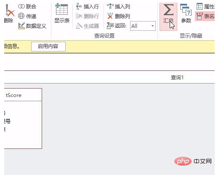Click the 启用内容 enable content button
Screen dimensions: 216x175
[48, 46]
